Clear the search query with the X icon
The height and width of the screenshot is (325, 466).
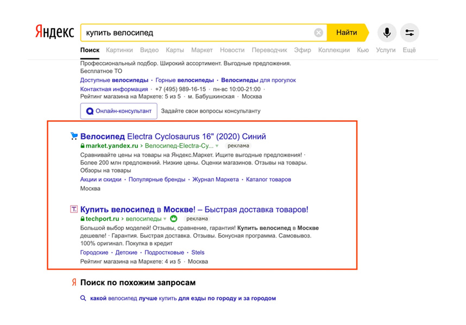click(318, 33)
